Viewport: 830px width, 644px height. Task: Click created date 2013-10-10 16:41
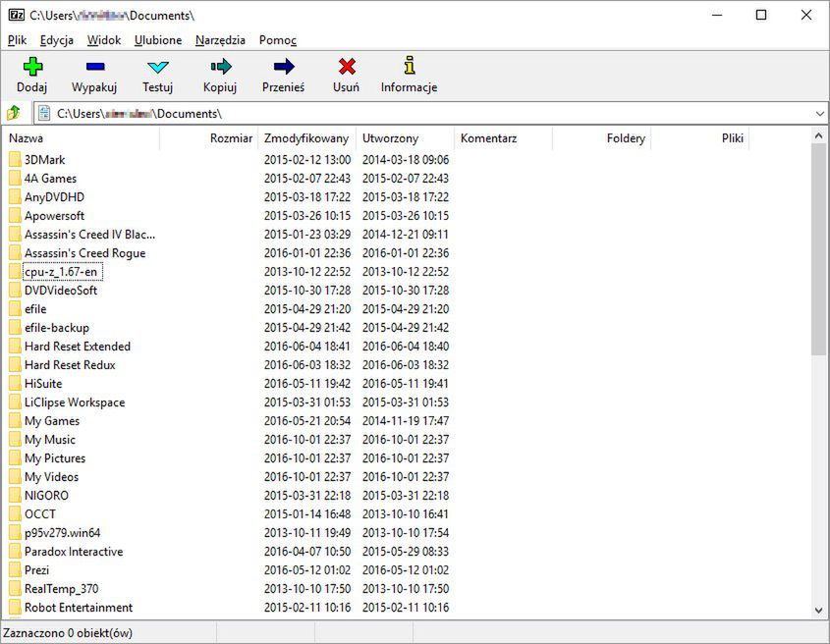click(x=406, y=514)
